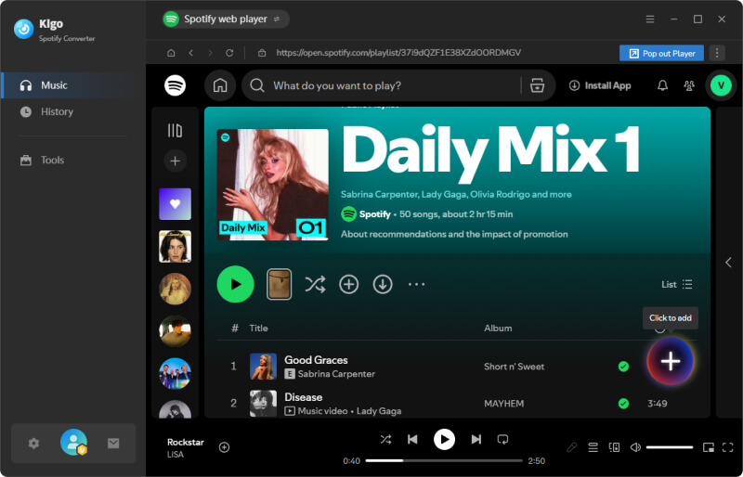This screenshot has height=477, width=743.
Task: Open the mail feedback icon
Action: [x=113, y=444]
